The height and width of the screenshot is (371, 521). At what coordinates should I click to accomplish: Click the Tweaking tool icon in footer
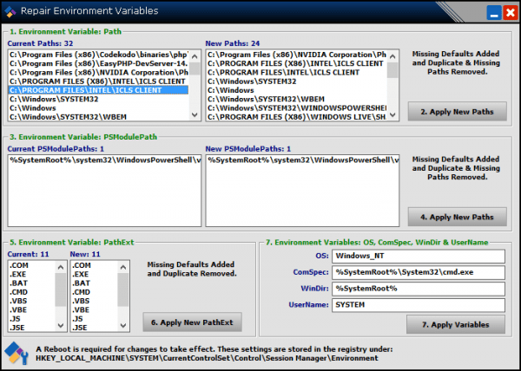[16, 354]
